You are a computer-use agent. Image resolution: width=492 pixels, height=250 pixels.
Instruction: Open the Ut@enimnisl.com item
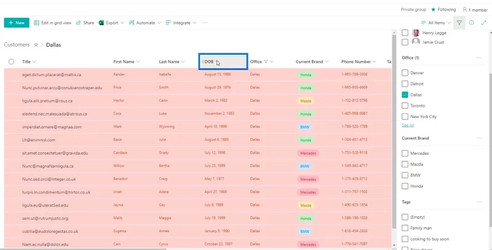click(39, 140)
